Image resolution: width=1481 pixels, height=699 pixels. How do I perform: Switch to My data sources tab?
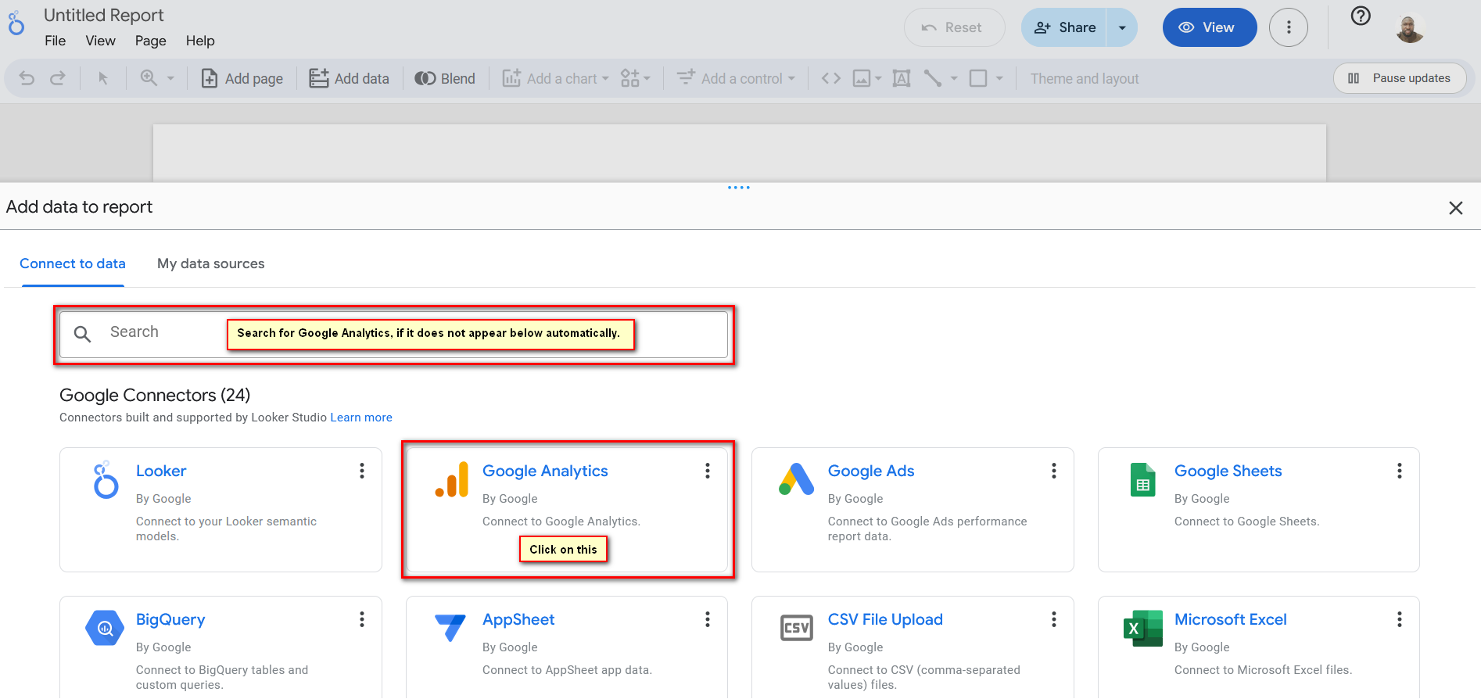coord(211,263)
